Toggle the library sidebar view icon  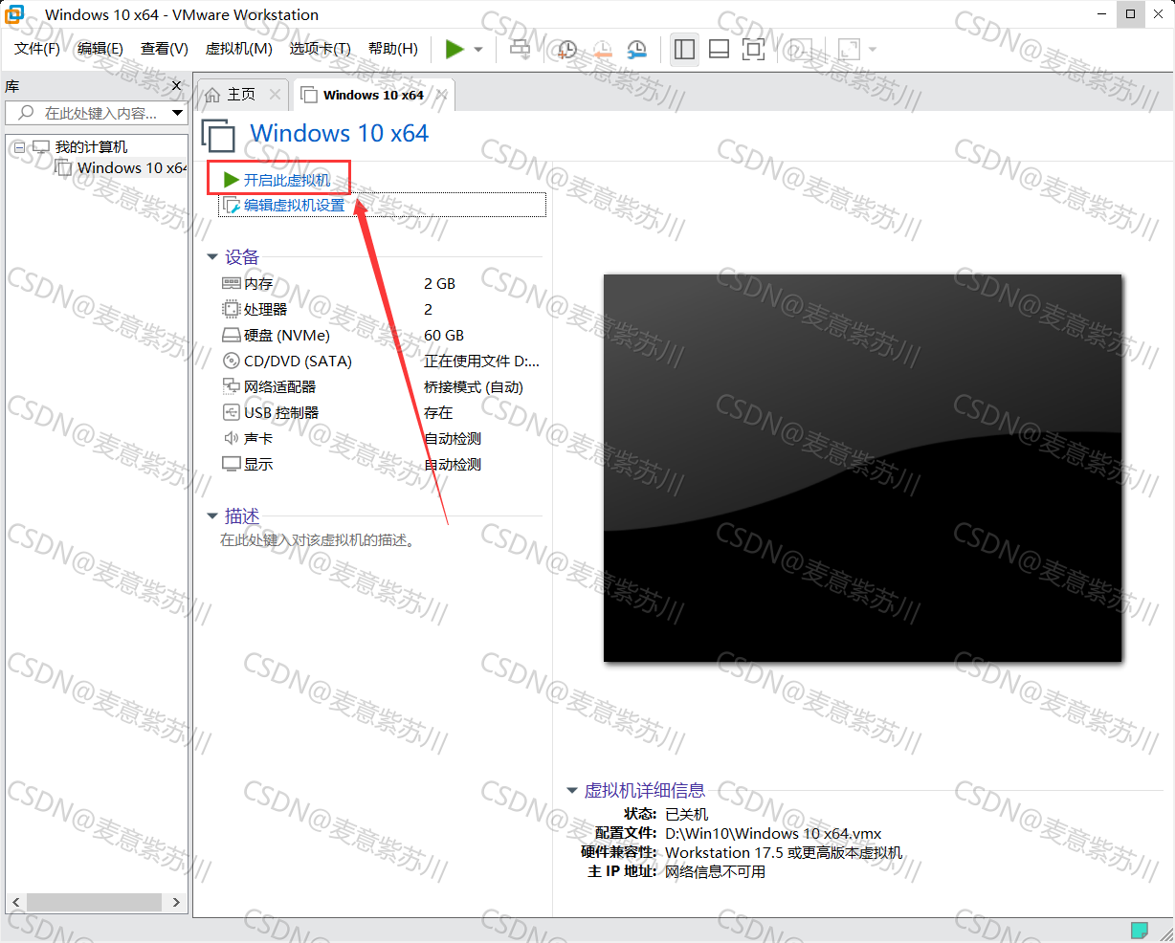684,49
